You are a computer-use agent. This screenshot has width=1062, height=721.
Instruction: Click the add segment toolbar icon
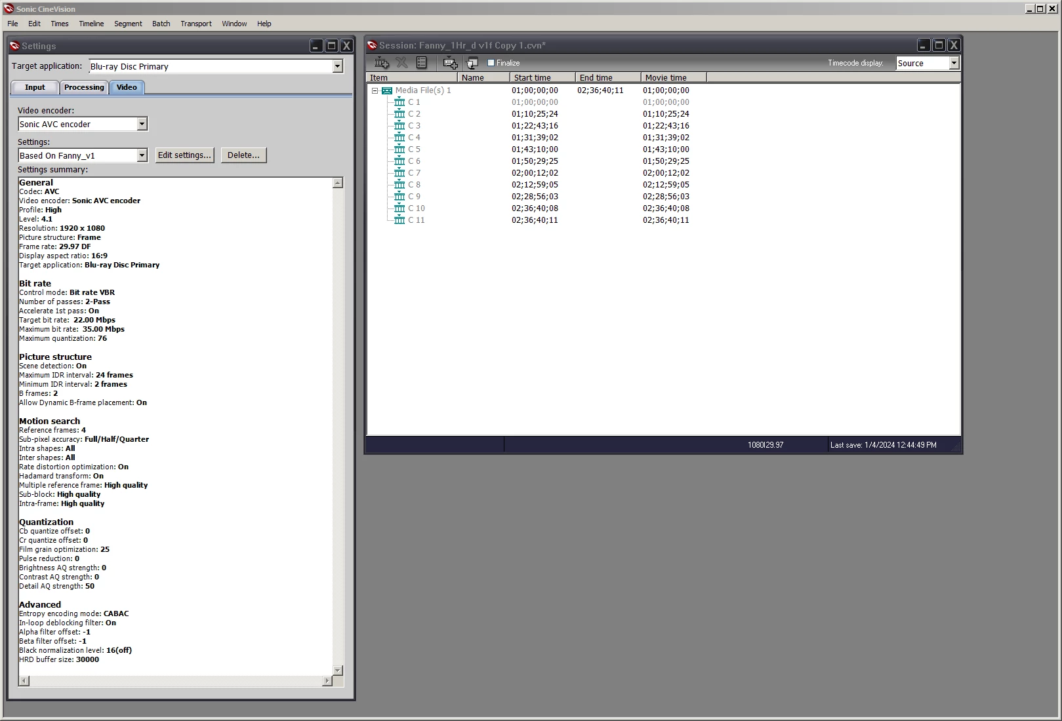450,63
